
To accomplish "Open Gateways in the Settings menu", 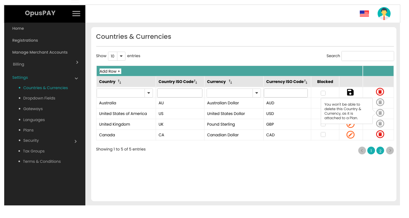I will tap(33, 109).
